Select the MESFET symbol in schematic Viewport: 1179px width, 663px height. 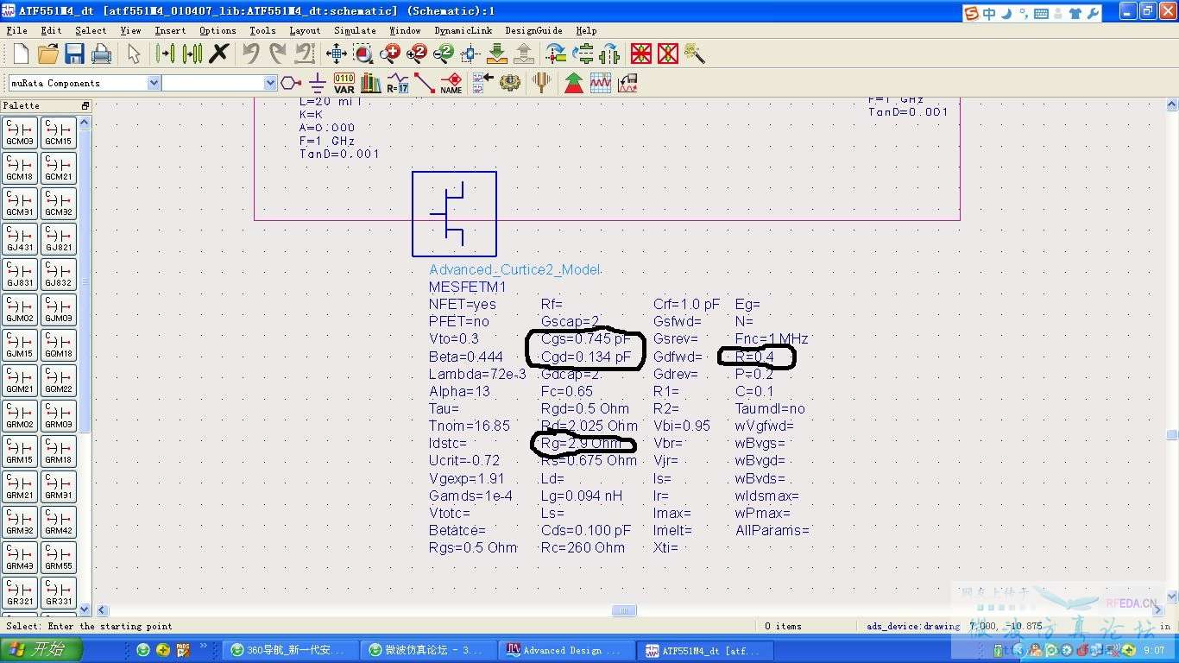[x=454, y=213]
